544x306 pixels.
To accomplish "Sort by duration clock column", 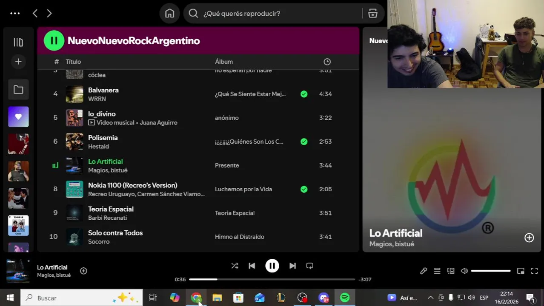I will (x=327, y=62).
